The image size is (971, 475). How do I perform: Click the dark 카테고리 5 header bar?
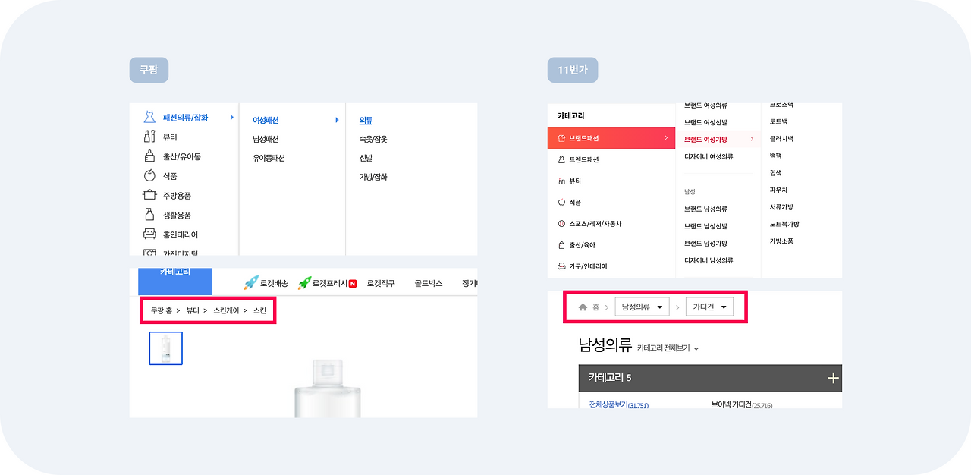pyautogui.click(x=710, y=378)
